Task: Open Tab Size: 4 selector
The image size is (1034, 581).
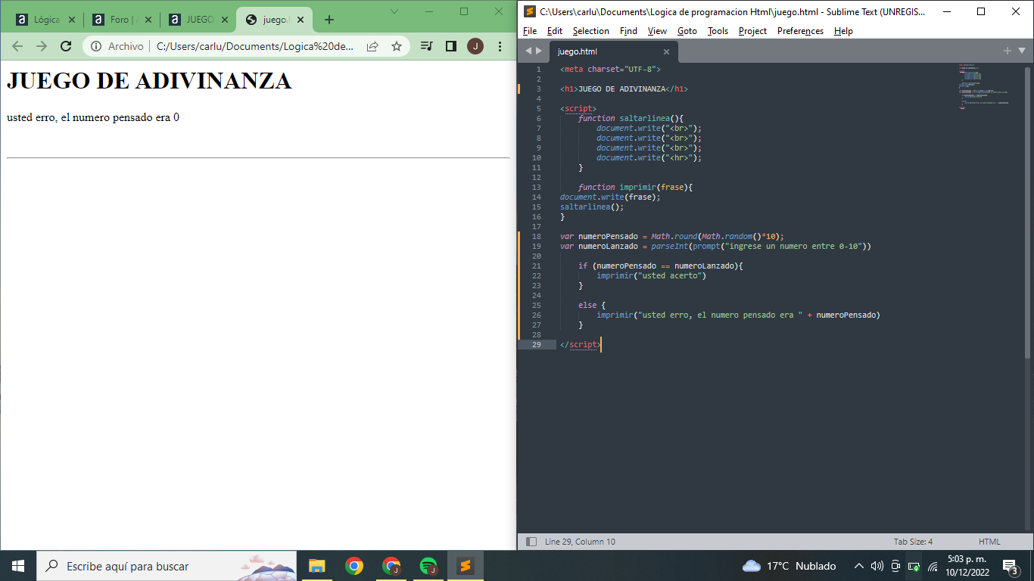Action: [x=913, y=542]
